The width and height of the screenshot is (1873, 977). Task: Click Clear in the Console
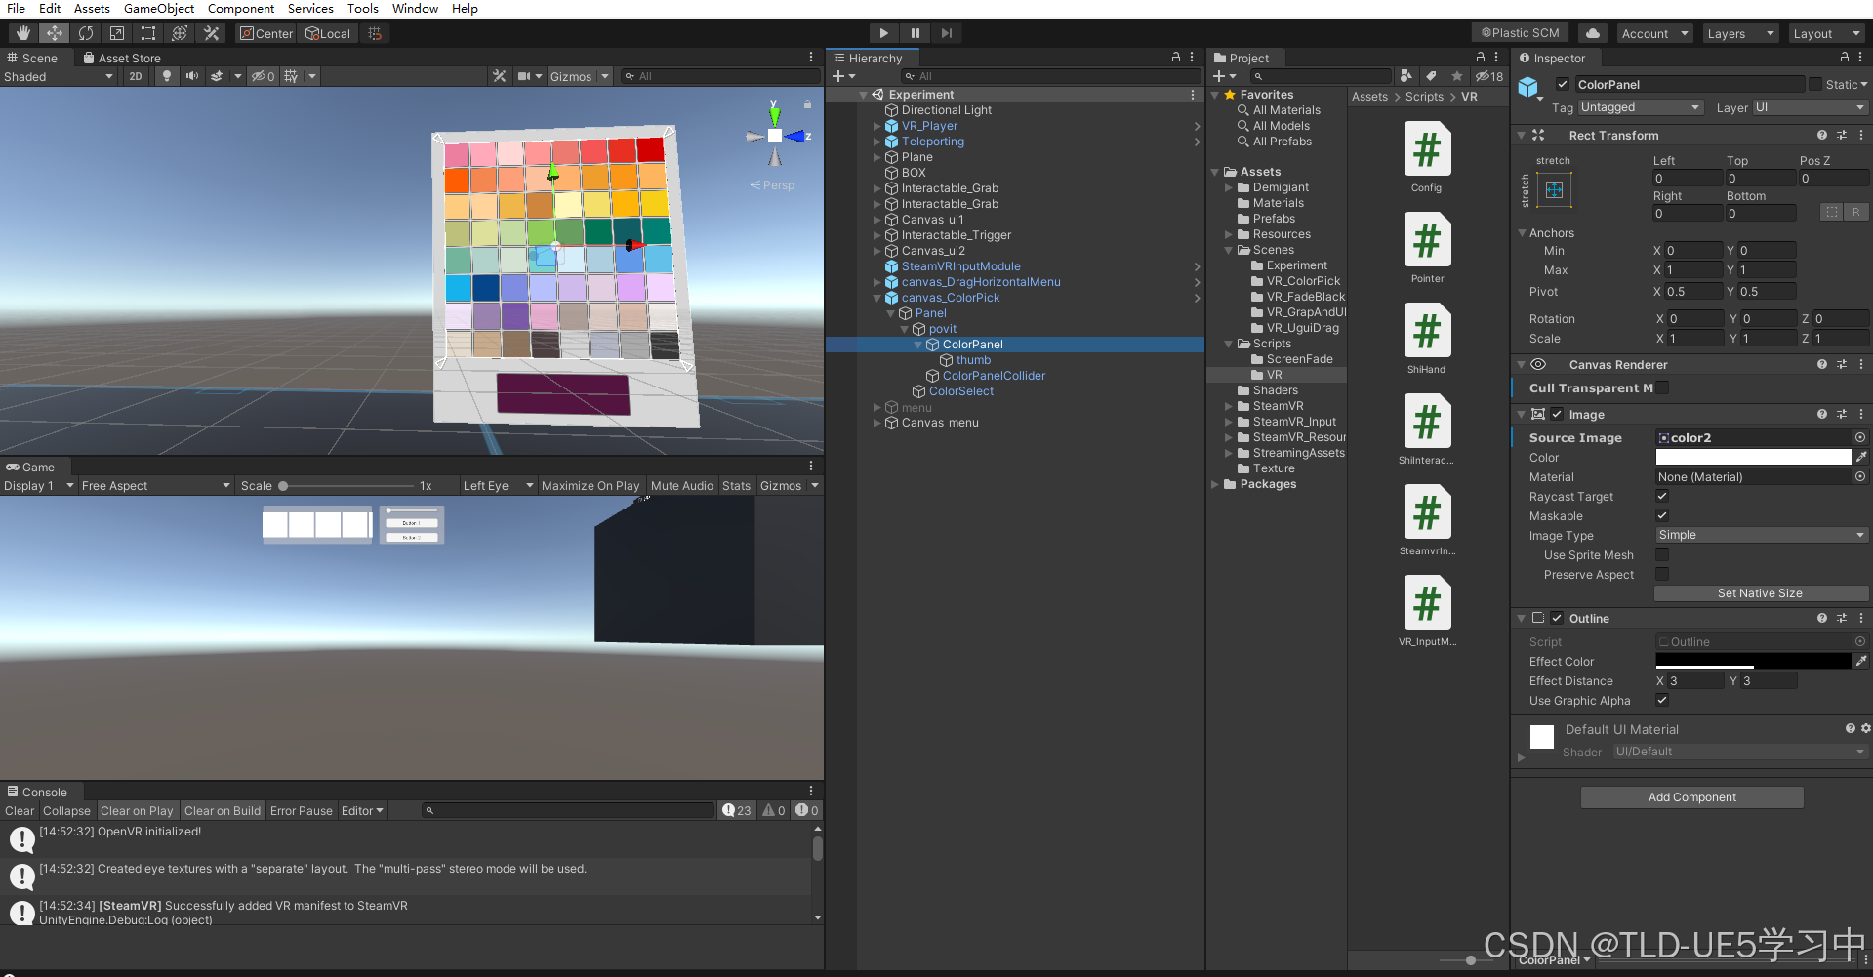19,811
